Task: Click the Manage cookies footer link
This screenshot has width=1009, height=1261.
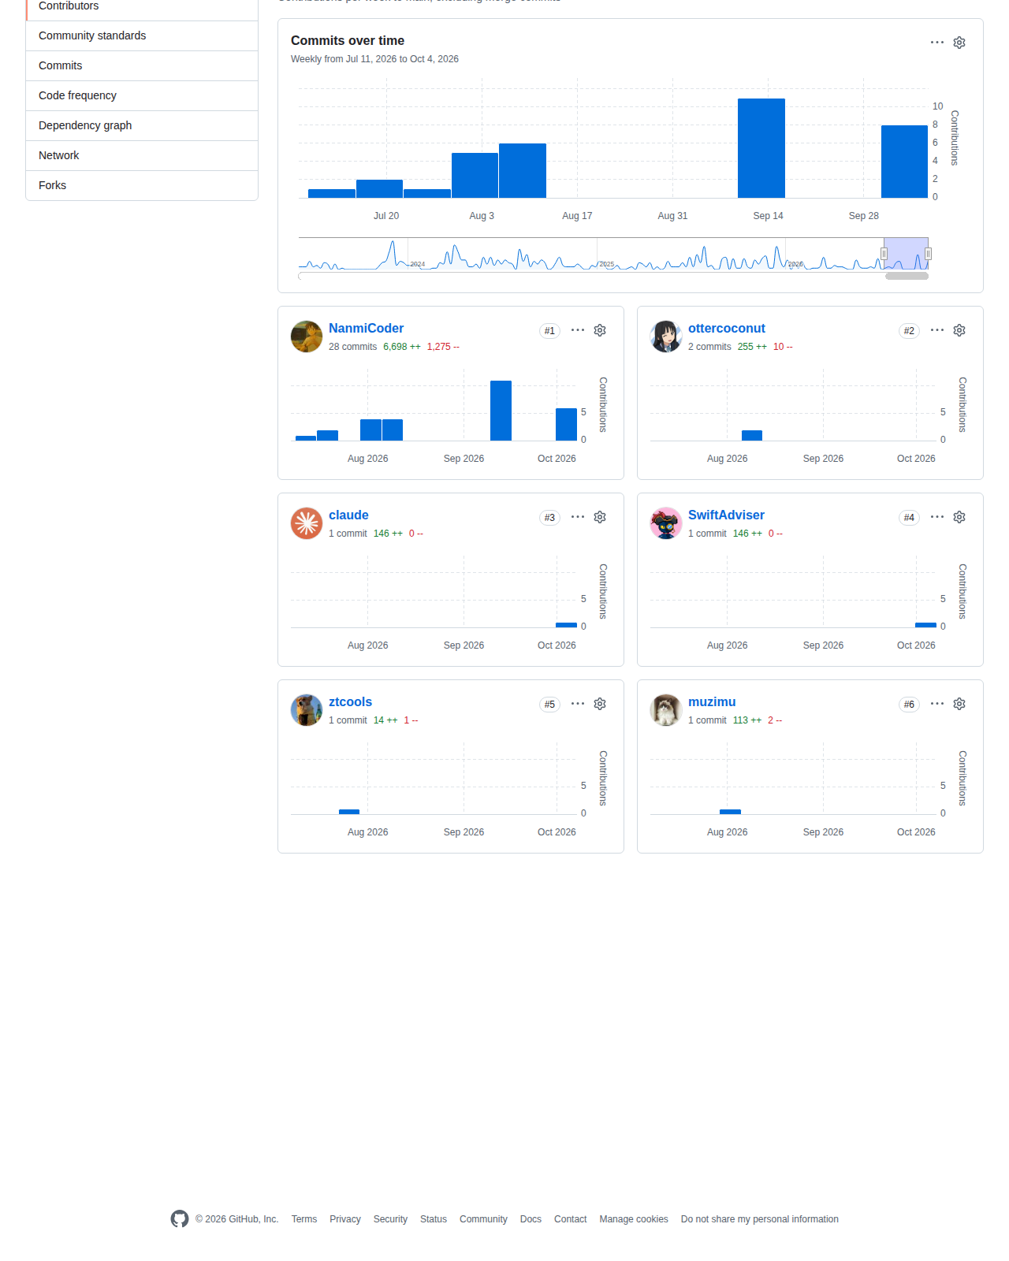Action: click(634, 1219)
